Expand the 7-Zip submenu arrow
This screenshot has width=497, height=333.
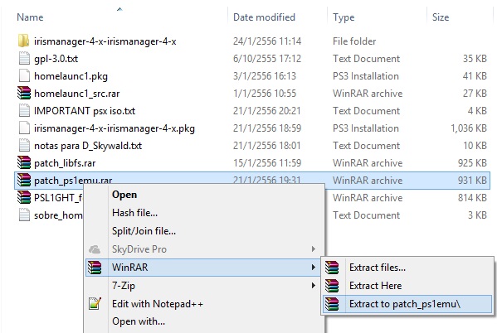click(x=313, y=286)
